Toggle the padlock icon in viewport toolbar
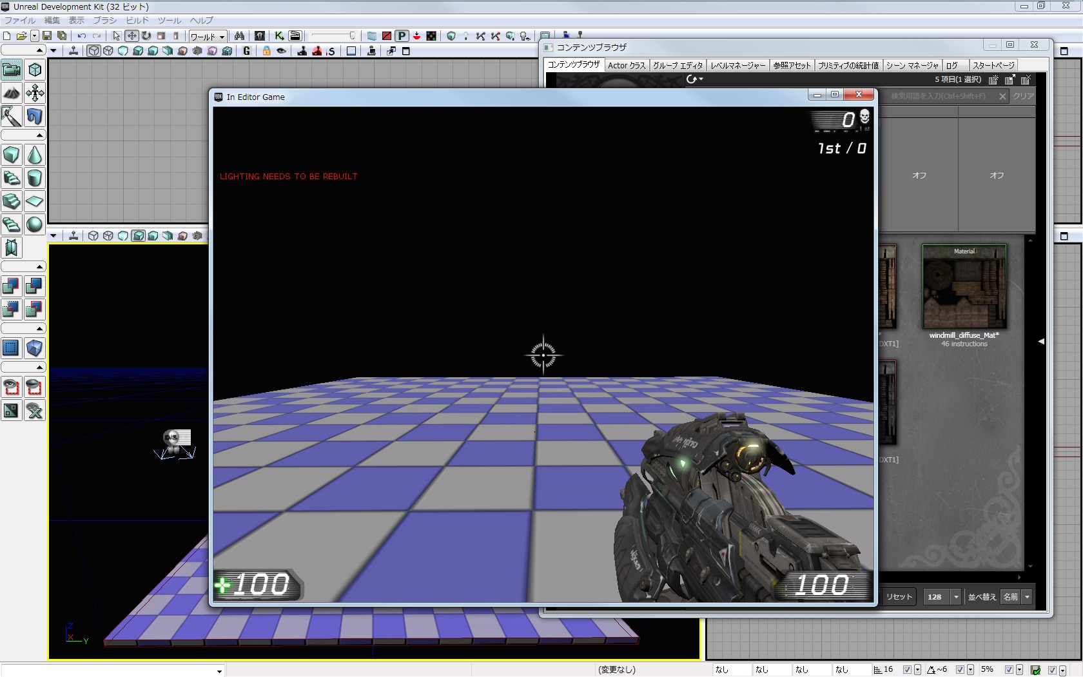1083x677 pixels. [x=266, y=51]
